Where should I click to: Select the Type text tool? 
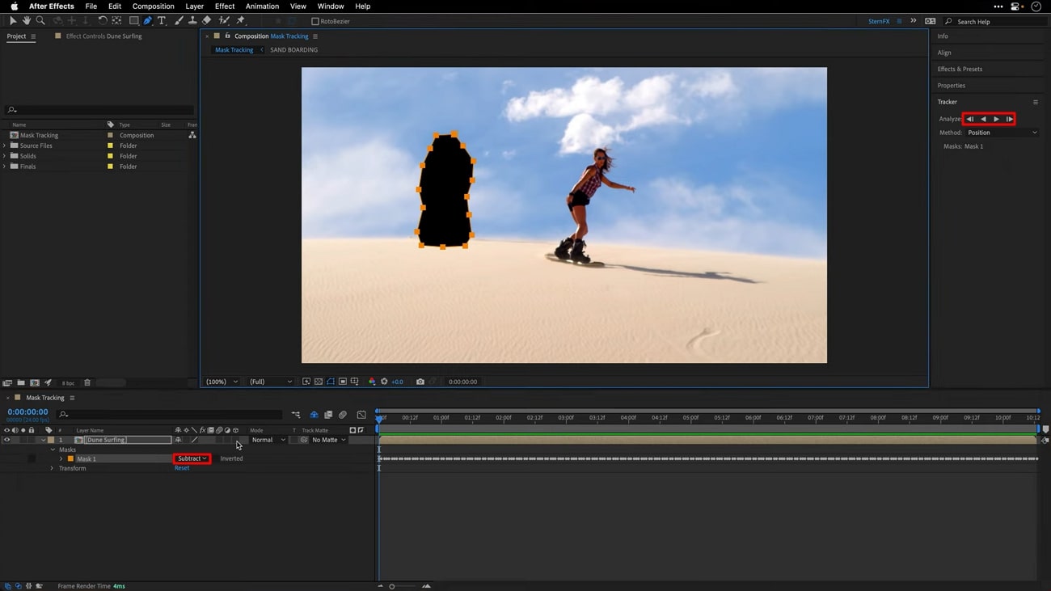tap(162, 21)
